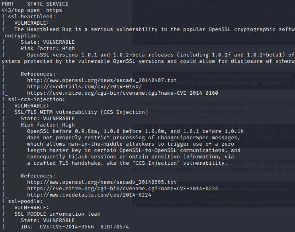Open the cve.mitre.org CVE-2014-0224 link
Screen dimensions: 295x232
tap(123, 189)
